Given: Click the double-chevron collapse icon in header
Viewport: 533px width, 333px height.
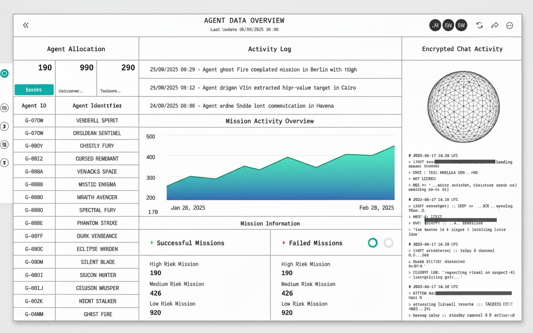Looking at the screenshot, I should (26, 25).
